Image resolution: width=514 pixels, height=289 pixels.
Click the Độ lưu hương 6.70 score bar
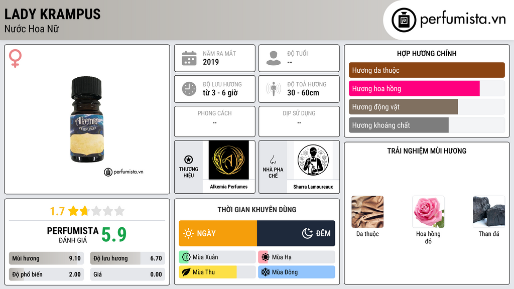[127, 258]
